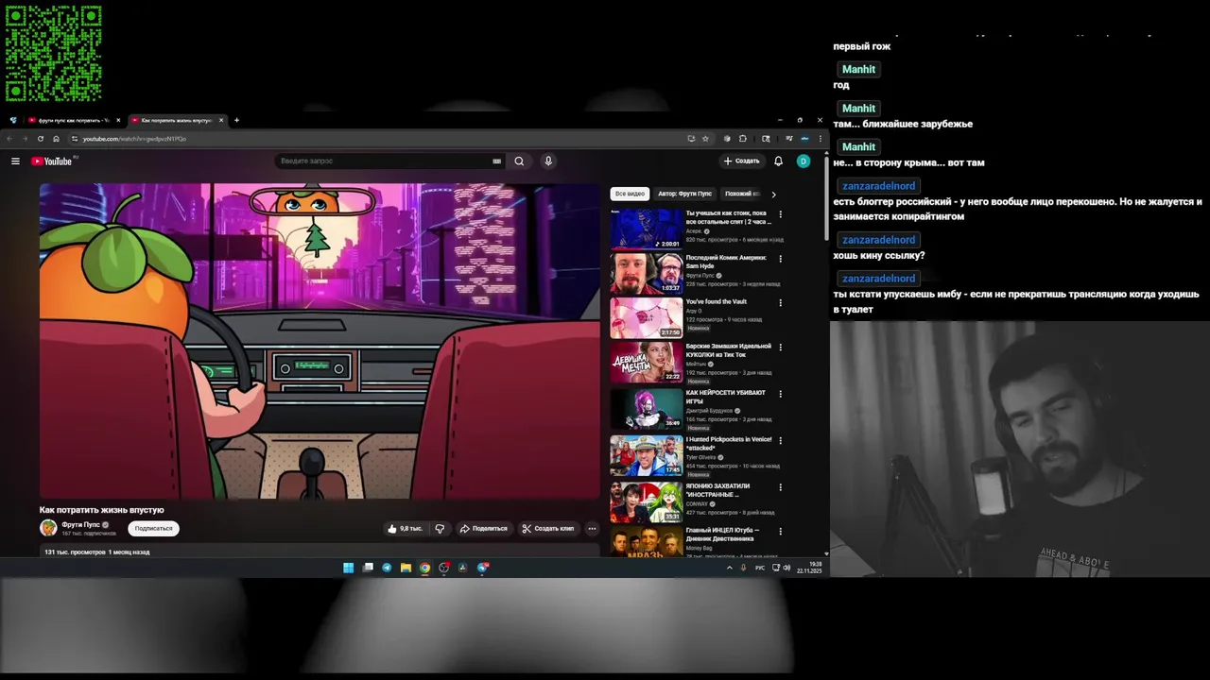The width and height of the screenshot is (1210, 680).
Task: Like the video with thumbs-up
Action: [x=405, y=529]
